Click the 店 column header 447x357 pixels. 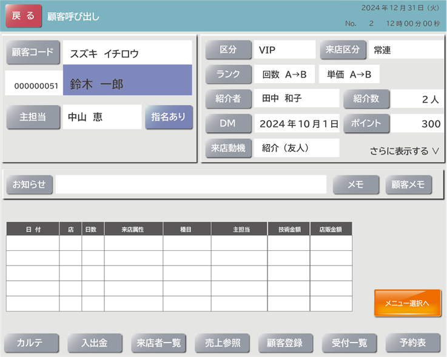pos(70,229)
